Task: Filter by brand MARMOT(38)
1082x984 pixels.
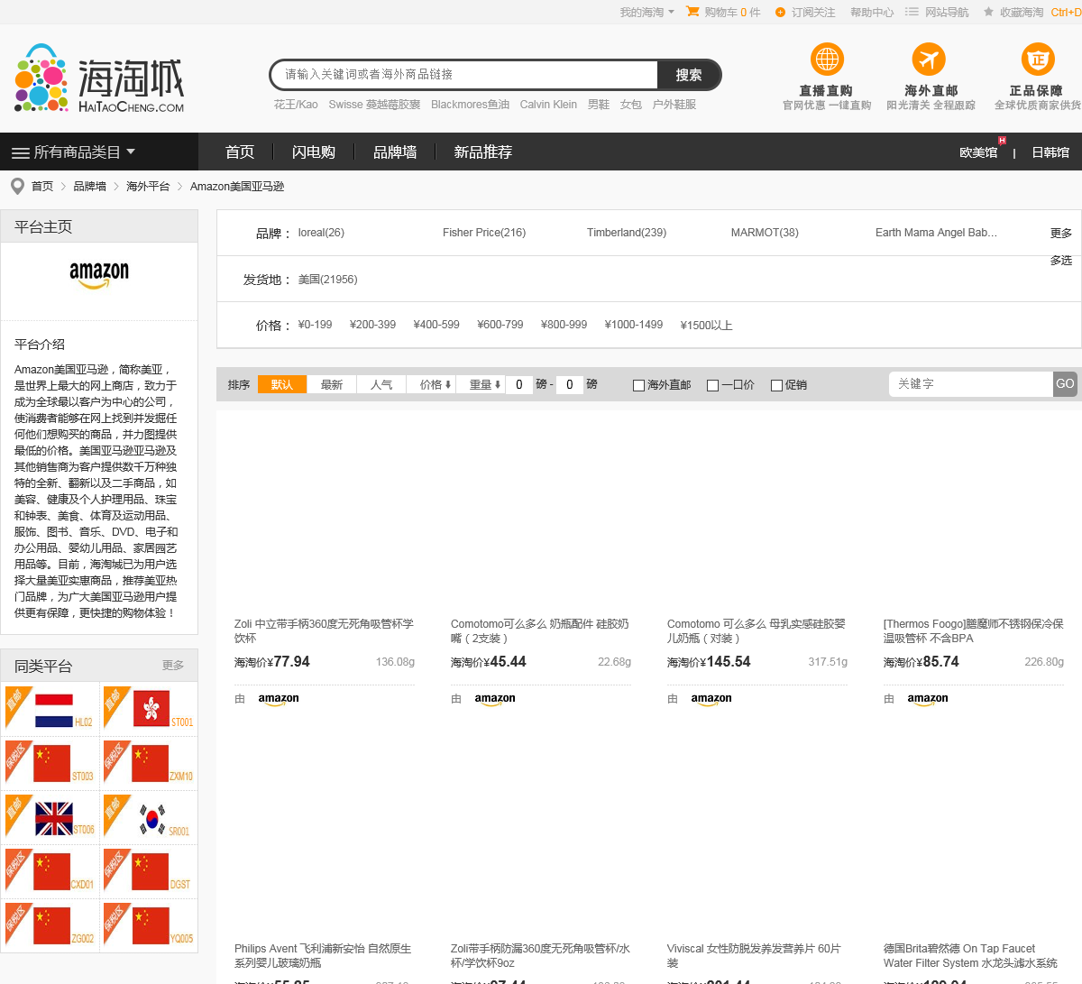Action: 765,233
